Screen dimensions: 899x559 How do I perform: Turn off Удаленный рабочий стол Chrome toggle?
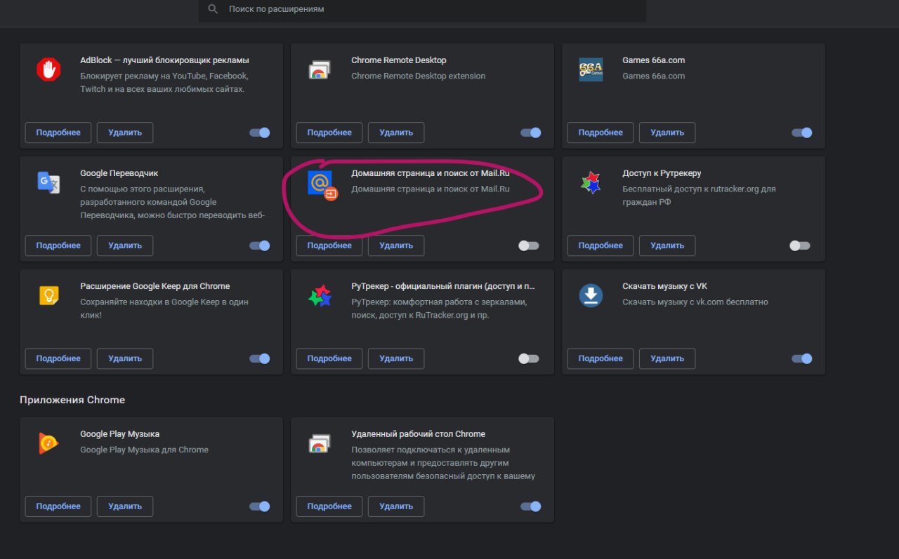(x=531, y=506)
